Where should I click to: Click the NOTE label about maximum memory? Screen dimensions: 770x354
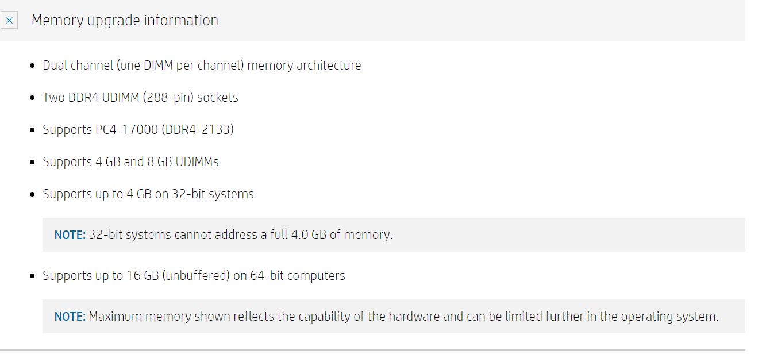[x=70, y=317]
